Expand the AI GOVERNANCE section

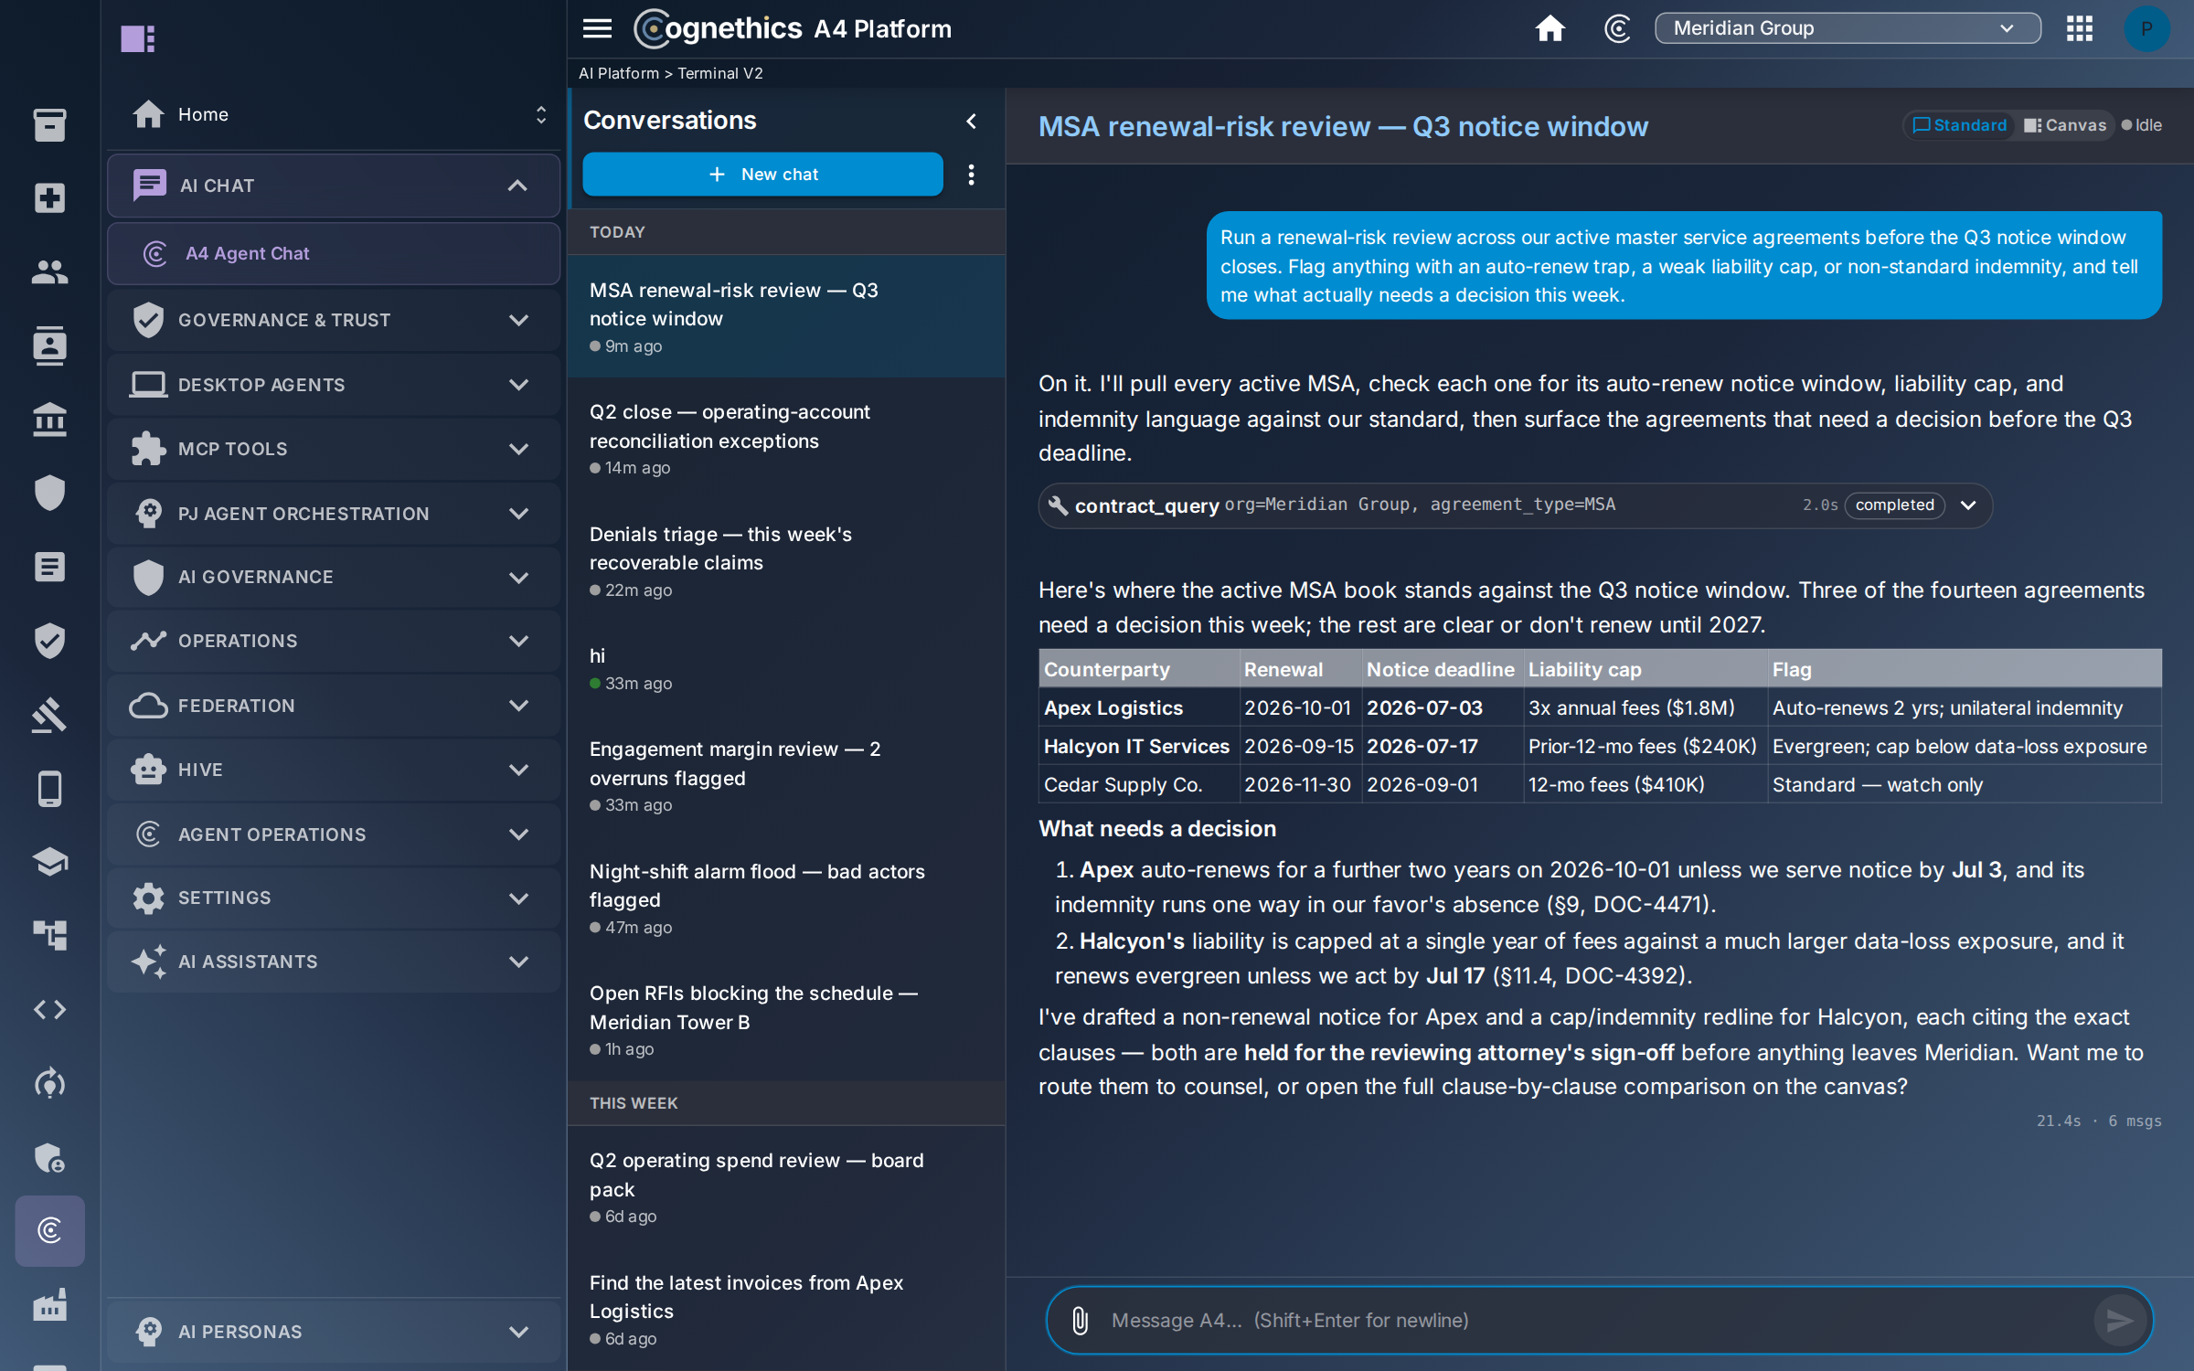334,577
